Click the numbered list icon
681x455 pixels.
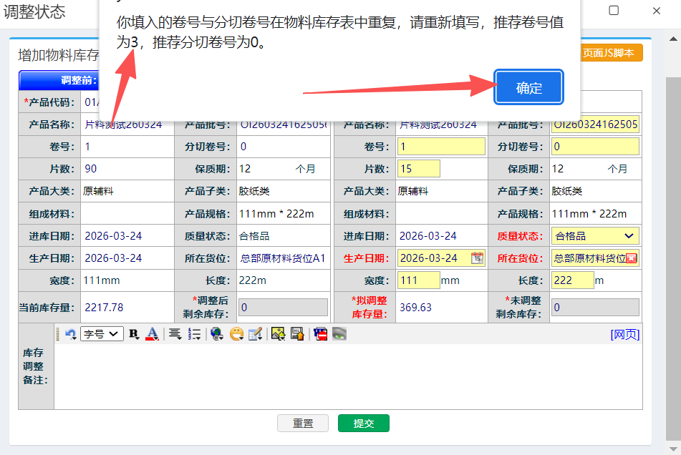[x=194, y=334]
